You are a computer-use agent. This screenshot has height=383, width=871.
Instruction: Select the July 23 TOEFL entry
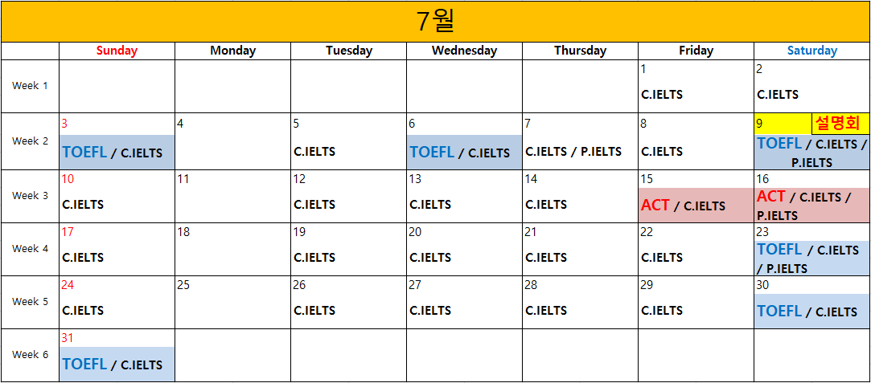pyautogui.click(x=779, y=250)
